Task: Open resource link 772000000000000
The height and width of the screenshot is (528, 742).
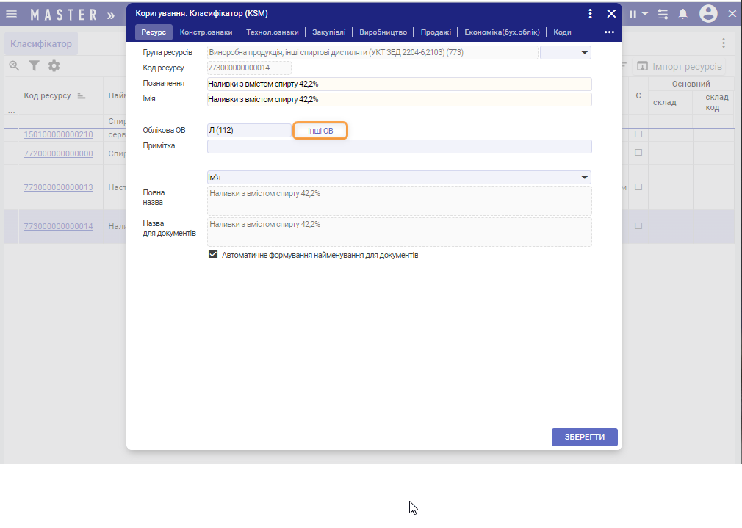Action: coord(58,153)
